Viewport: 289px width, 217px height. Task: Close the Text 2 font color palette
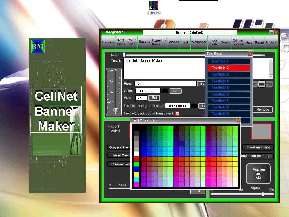tap(238, 120)
